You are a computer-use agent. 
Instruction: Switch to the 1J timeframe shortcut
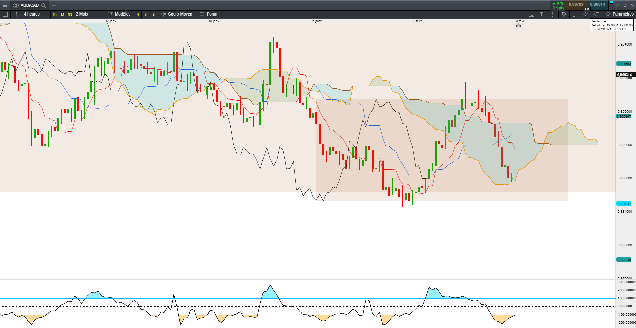(x=62, y=14)
